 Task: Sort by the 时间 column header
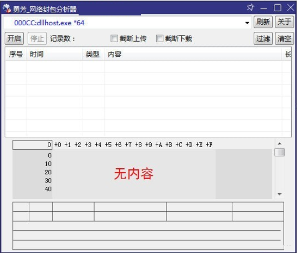click(x=54, y=54)
